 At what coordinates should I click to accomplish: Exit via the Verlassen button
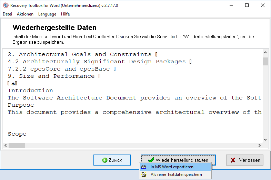click(x=245, y=160)
